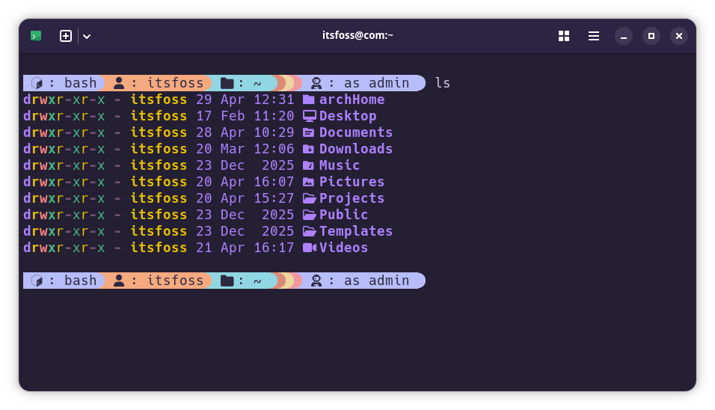Open the hamburger main menu
This screenshot has height=410, width=715.
pyautogui.click(x=594, y=36)
